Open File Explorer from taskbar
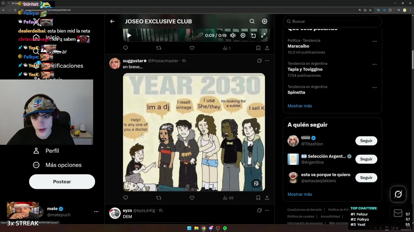Screen dimensions: 414x232 pyautogui.click(x=196, y=228)
